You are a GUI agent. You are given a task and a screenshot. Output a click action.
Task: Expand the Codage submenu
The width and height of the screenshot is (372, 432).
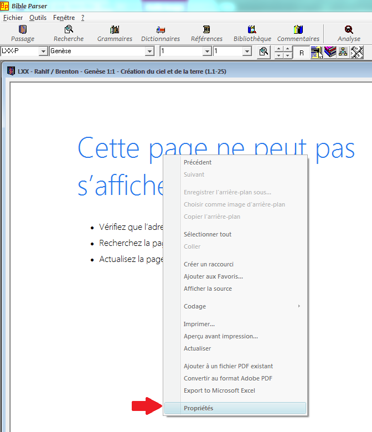point(235,306)
